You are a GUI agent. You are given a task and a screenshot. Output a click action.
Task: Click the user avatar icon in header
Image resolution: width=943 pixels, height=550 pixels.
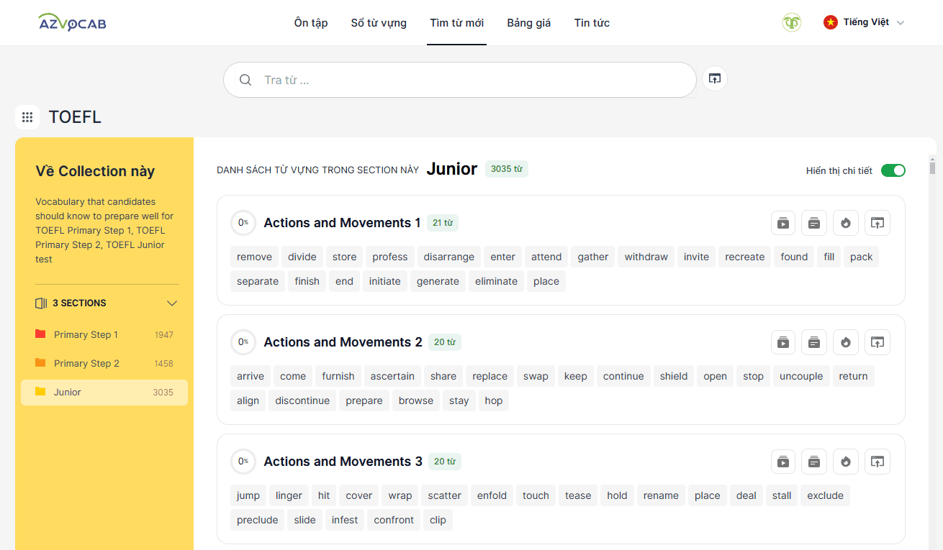point(792,22)
